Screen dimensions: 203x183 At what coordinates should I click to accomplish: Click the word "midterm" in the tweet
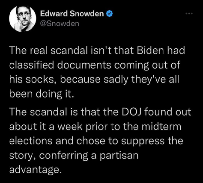point(161,127)
